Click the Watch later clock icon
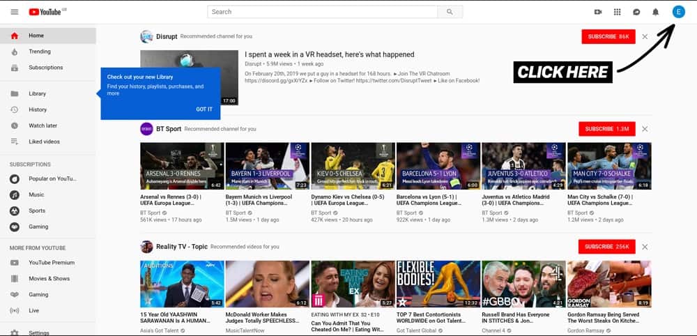The width and height of the screenshot is (697, 336). (15, 125)
